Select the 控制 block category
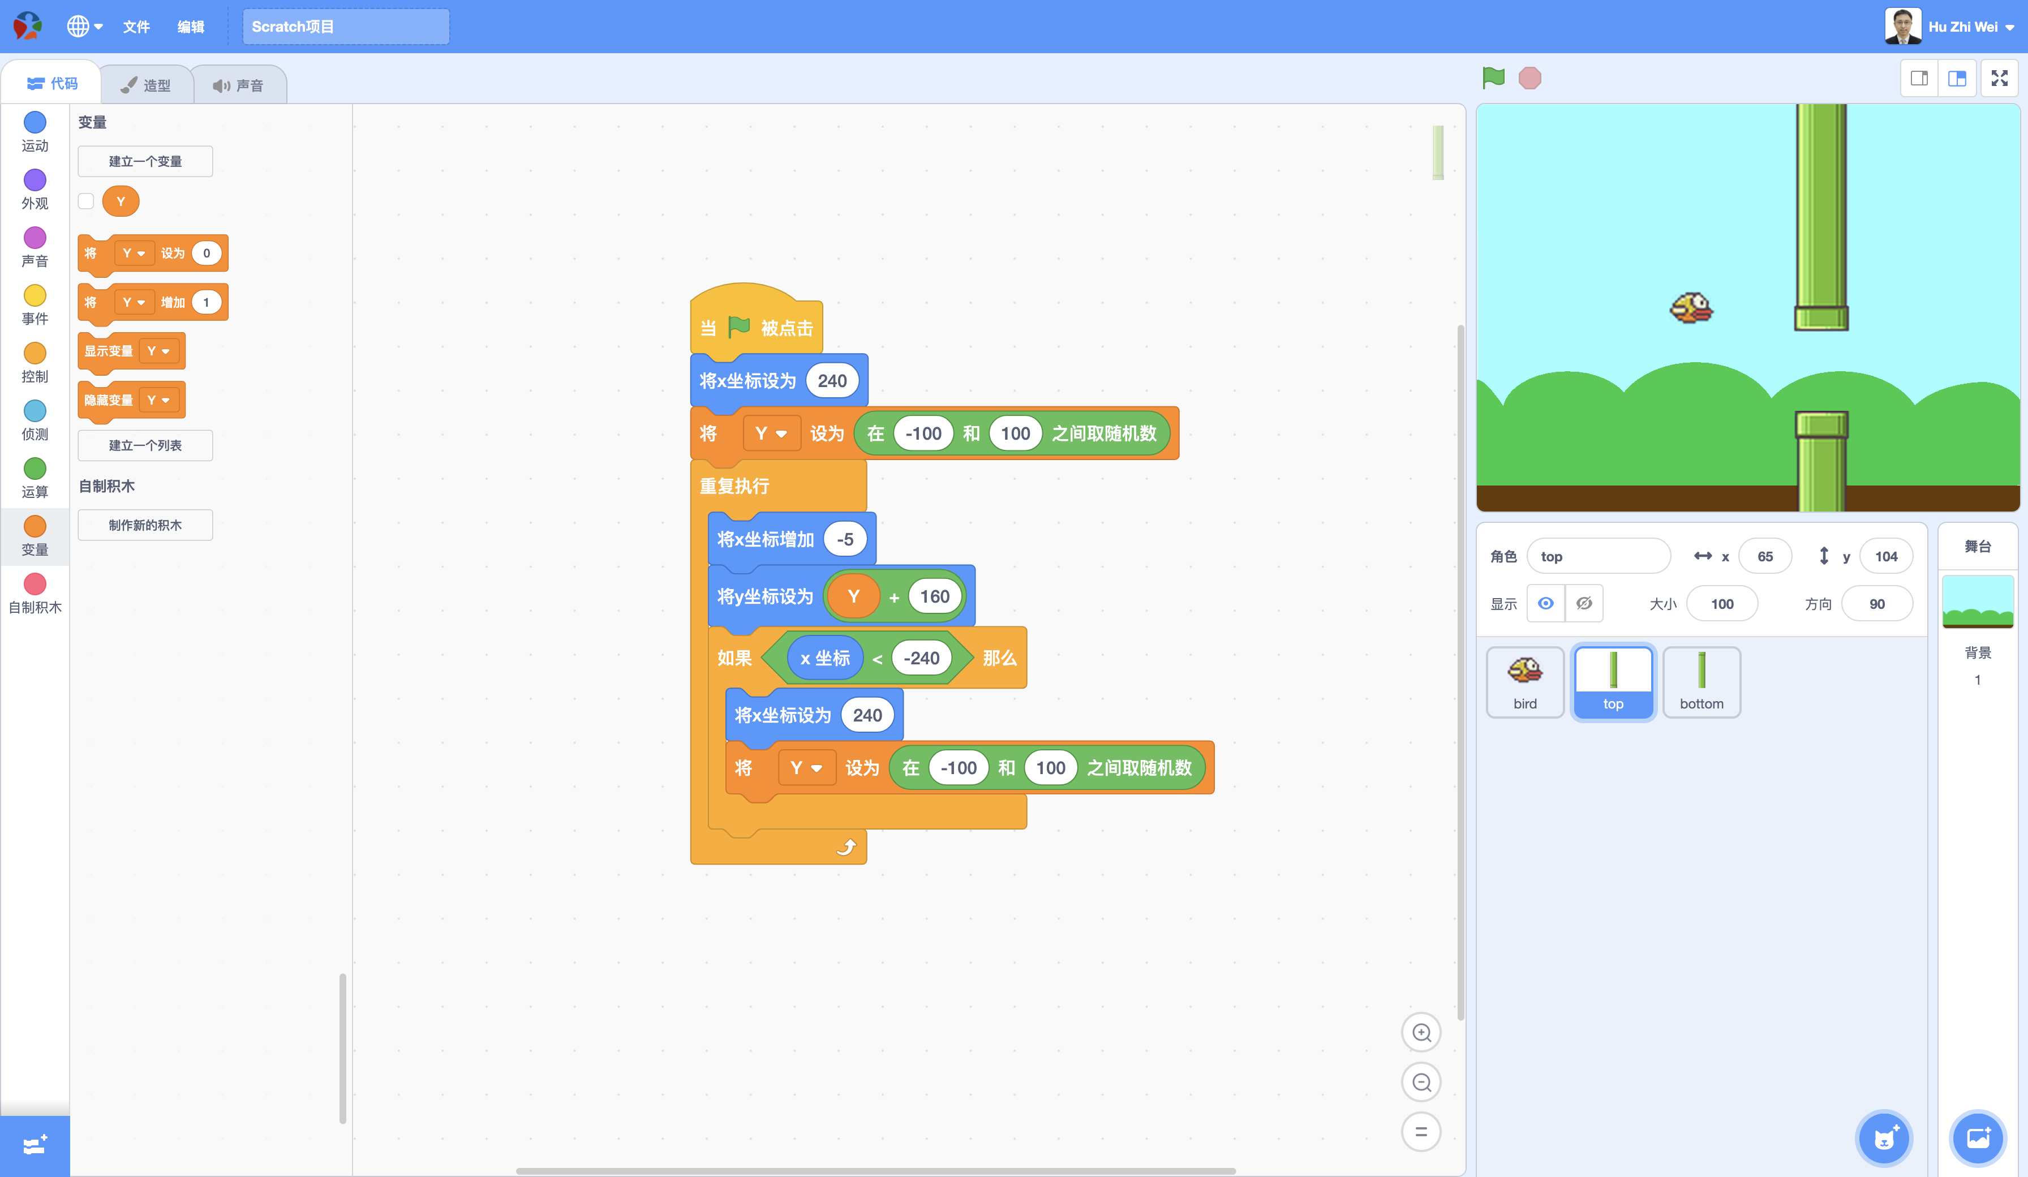Viewport: 2028px width, 1177px height. tap(35, 362)
